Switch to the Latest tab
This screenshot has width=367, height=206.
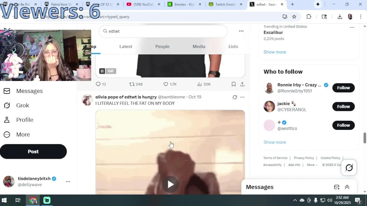pos(126,46)
